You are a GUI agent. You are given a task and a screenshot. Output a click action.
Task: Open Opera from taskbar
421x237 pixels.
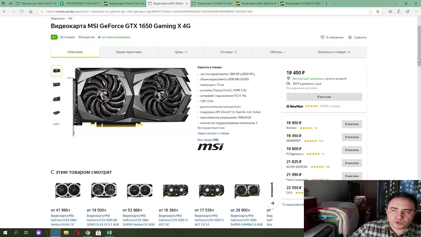click(x=77, y=233)
